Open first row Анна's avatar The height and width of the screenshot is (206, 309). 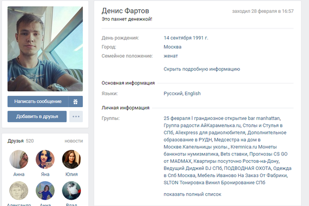point(19,159)
